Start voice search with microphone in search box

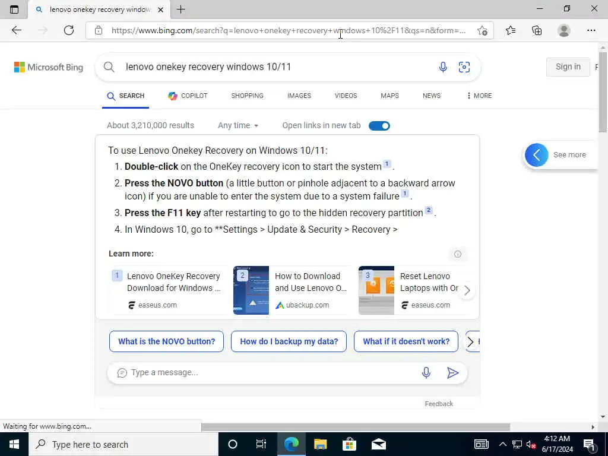point(443,66)
